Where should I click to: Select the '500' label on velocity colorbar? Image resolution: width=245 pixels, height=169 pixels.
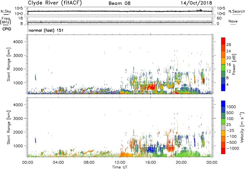click(230, 113)
